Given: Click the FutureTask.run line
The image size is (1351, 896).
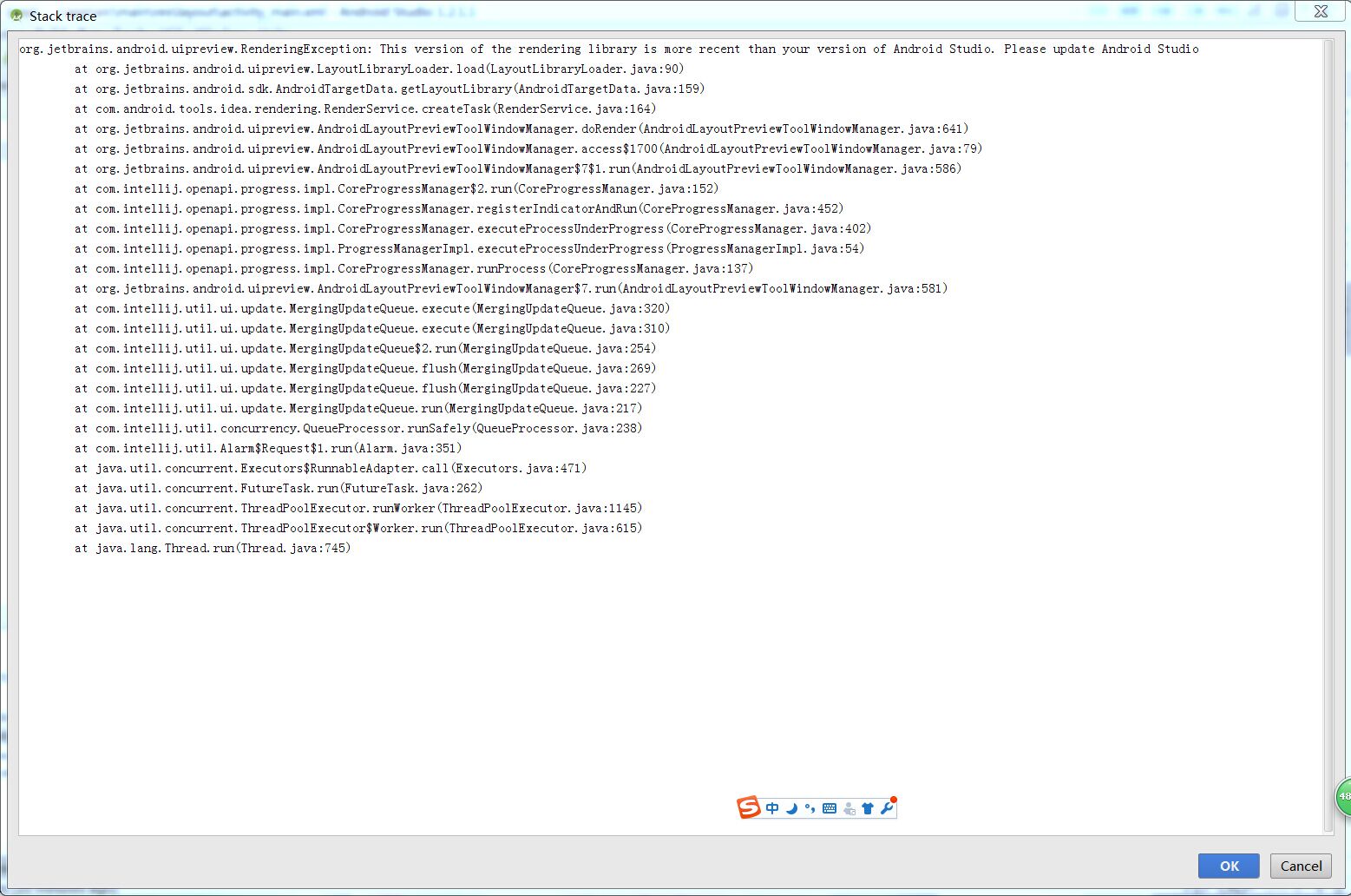Looking at the screenshot, I should (x=279, y=488).
